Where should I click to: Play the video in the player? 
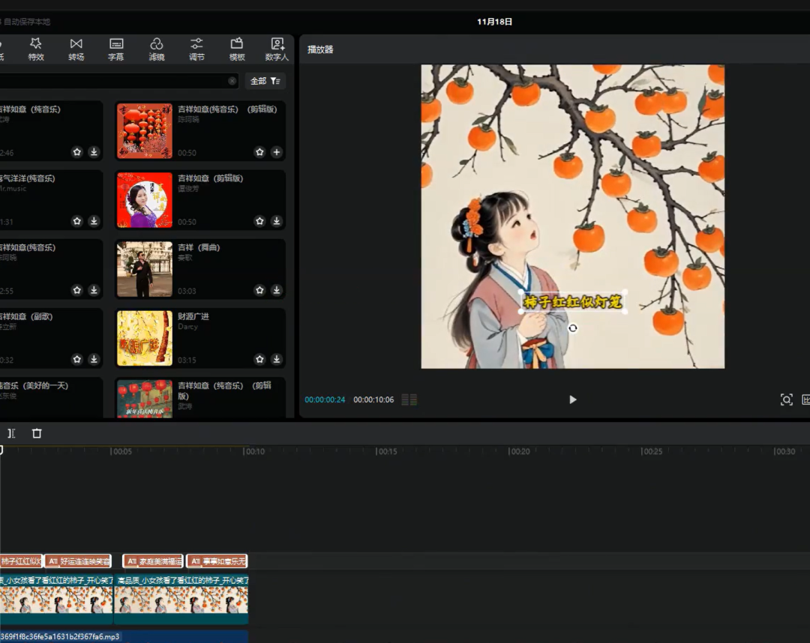click(x=572, y=399)
